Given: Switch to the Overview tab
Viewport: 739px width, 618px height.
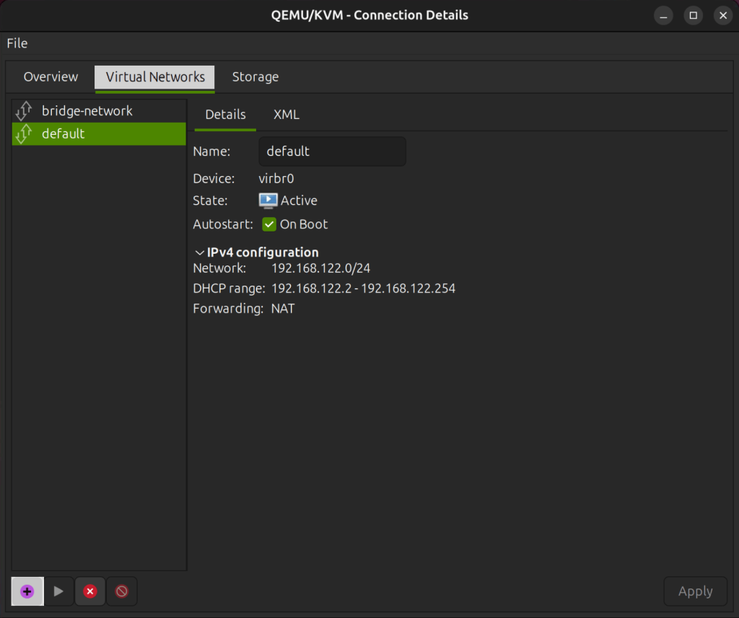Looking at the screenshot, I should (x=51, y=76).
